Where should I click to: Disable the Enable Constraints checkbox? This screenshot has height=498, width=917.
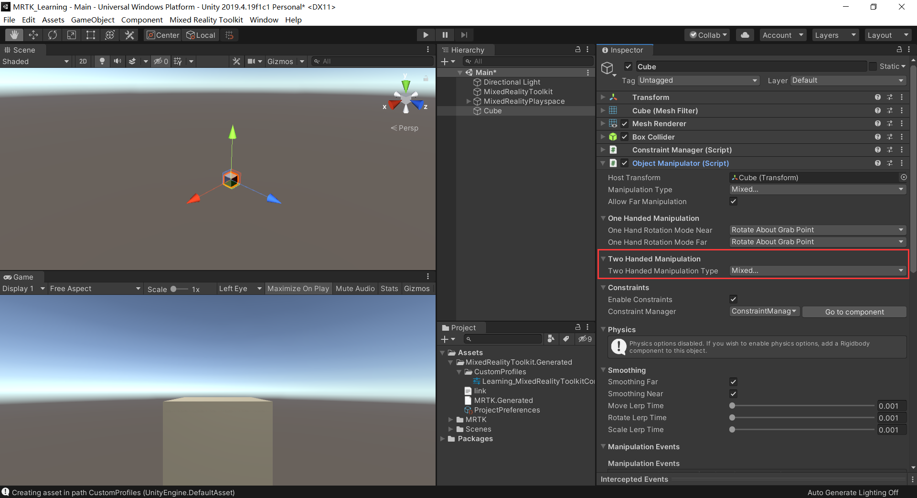[x=734, y=300]
